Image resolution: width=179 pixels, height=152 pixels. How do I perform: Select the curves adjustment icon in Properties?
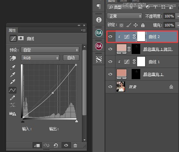13,38
